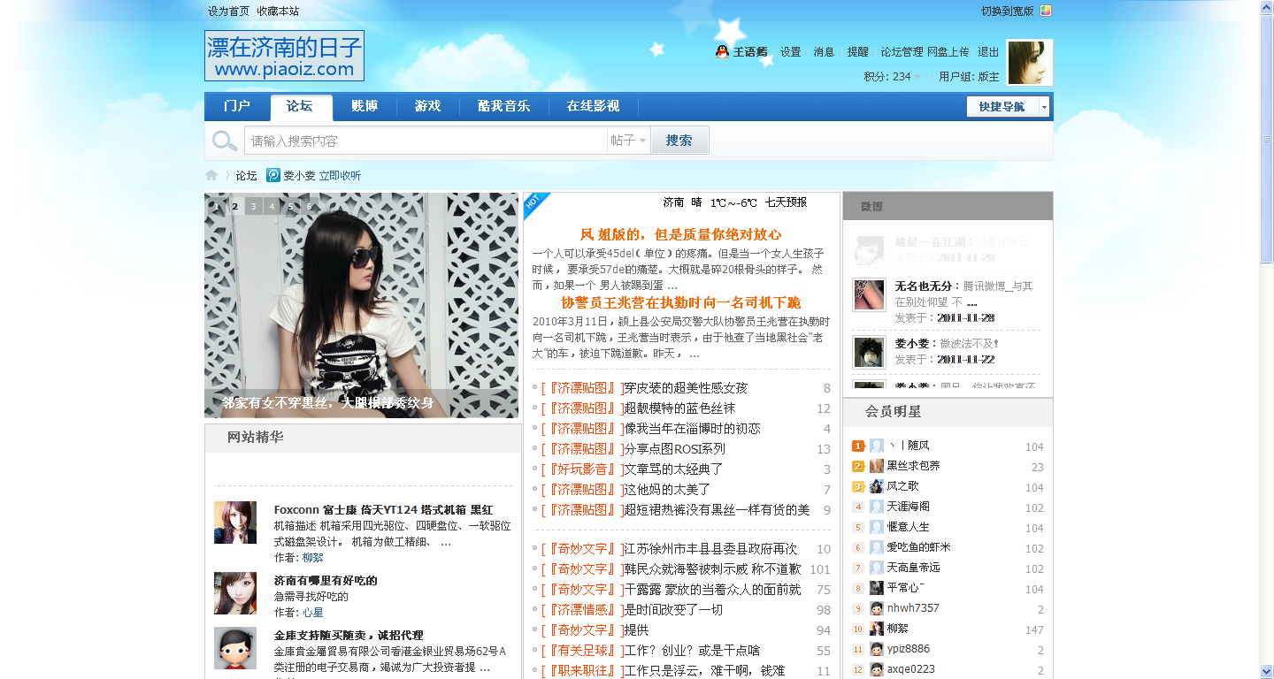This screenshot has width=1274, height=679.
Task: Open the 贱博 navigation tab
Action: 365,107
